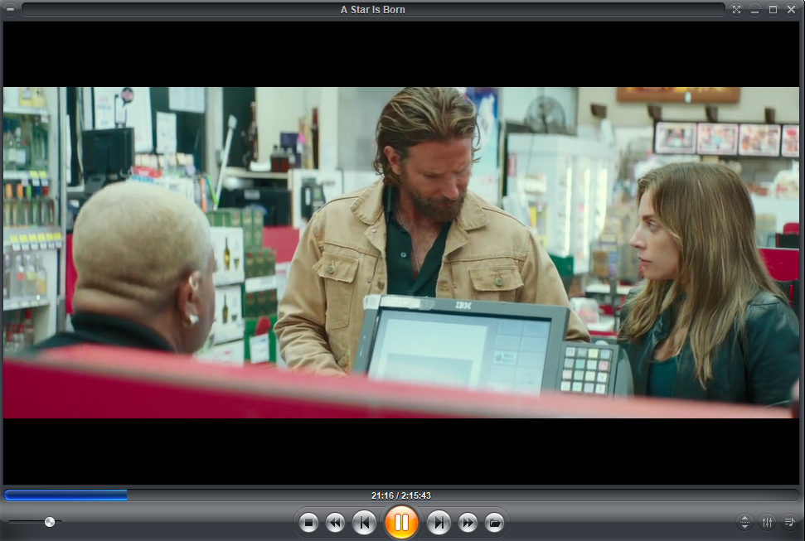Screen dimensions: 805x541
Task: Rewind the movie
Action: 336,523
